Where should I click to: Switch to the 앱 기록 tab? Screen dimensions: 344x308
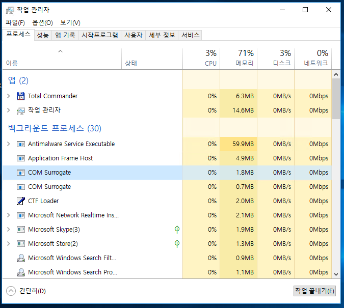click(x=65, y=35)
